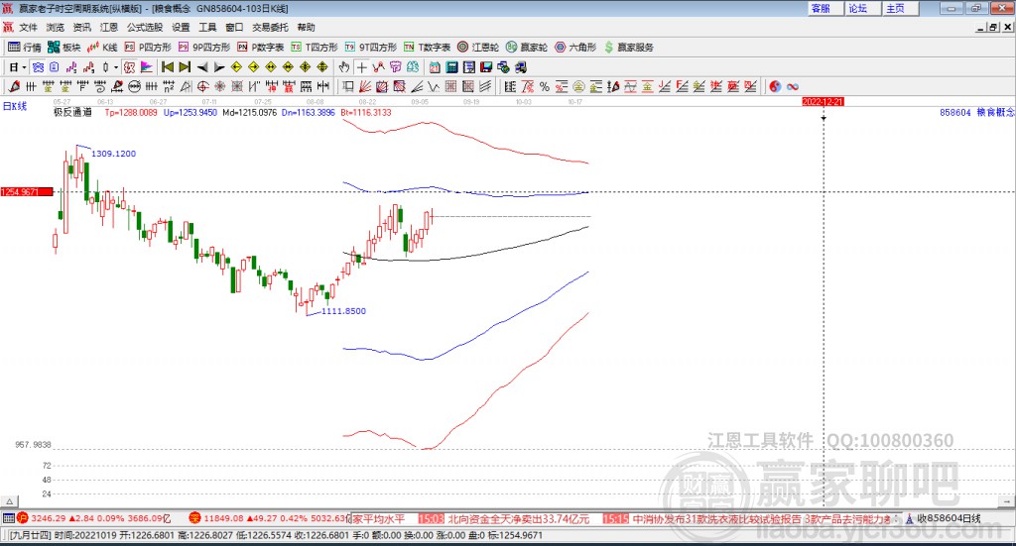The height and width of the screenshot is (546, 1016).
Task: Click the 论坛 forum button
Action: pyautogui.click(x=863, y=8)
